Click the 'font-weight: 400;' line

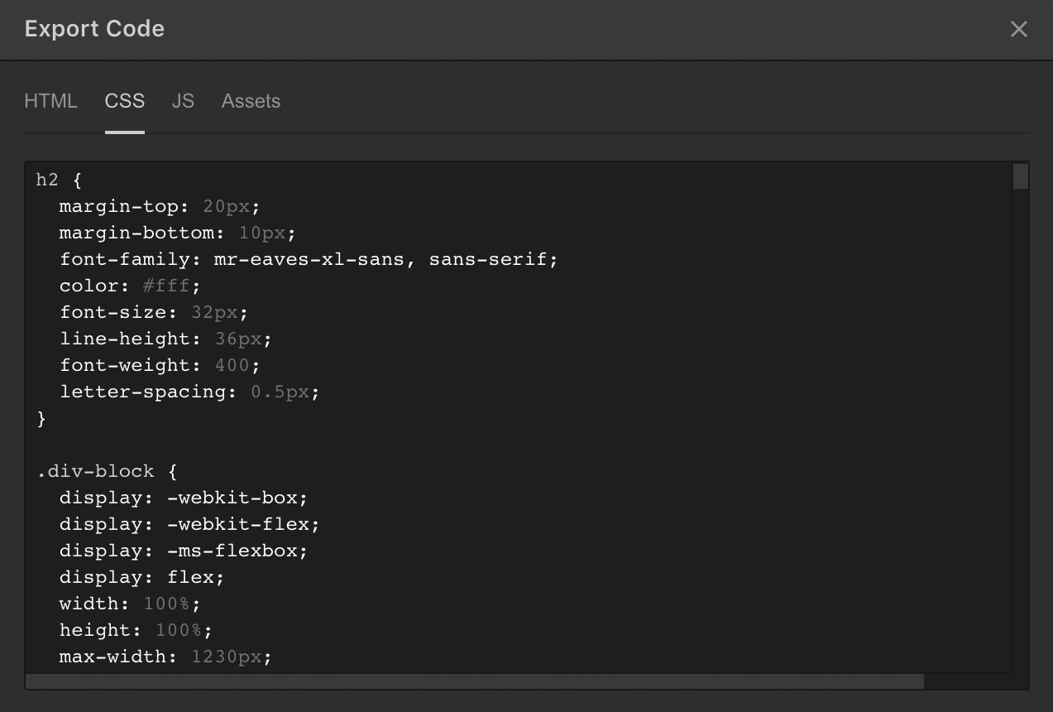pos(160,365)
